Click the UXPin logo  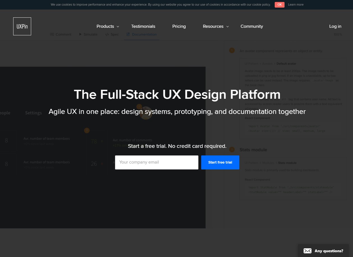coord(22,26)
